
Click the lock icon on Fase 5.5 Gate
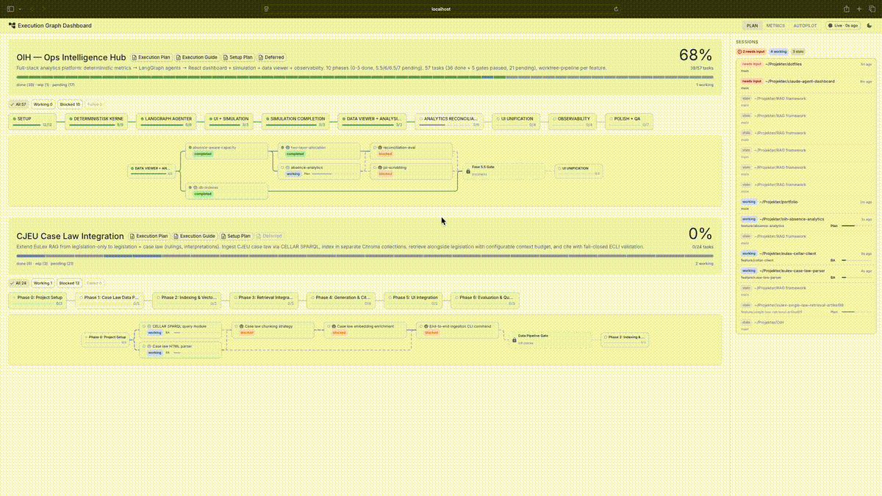(469, 172)
